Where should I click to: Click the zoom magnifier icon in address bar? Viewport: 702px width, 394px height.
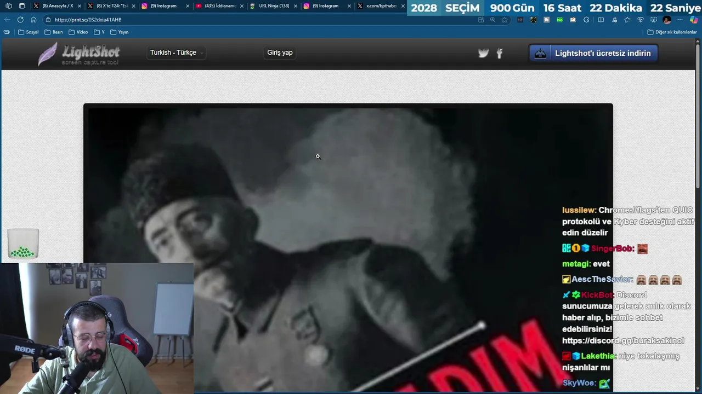click(492, 20)
